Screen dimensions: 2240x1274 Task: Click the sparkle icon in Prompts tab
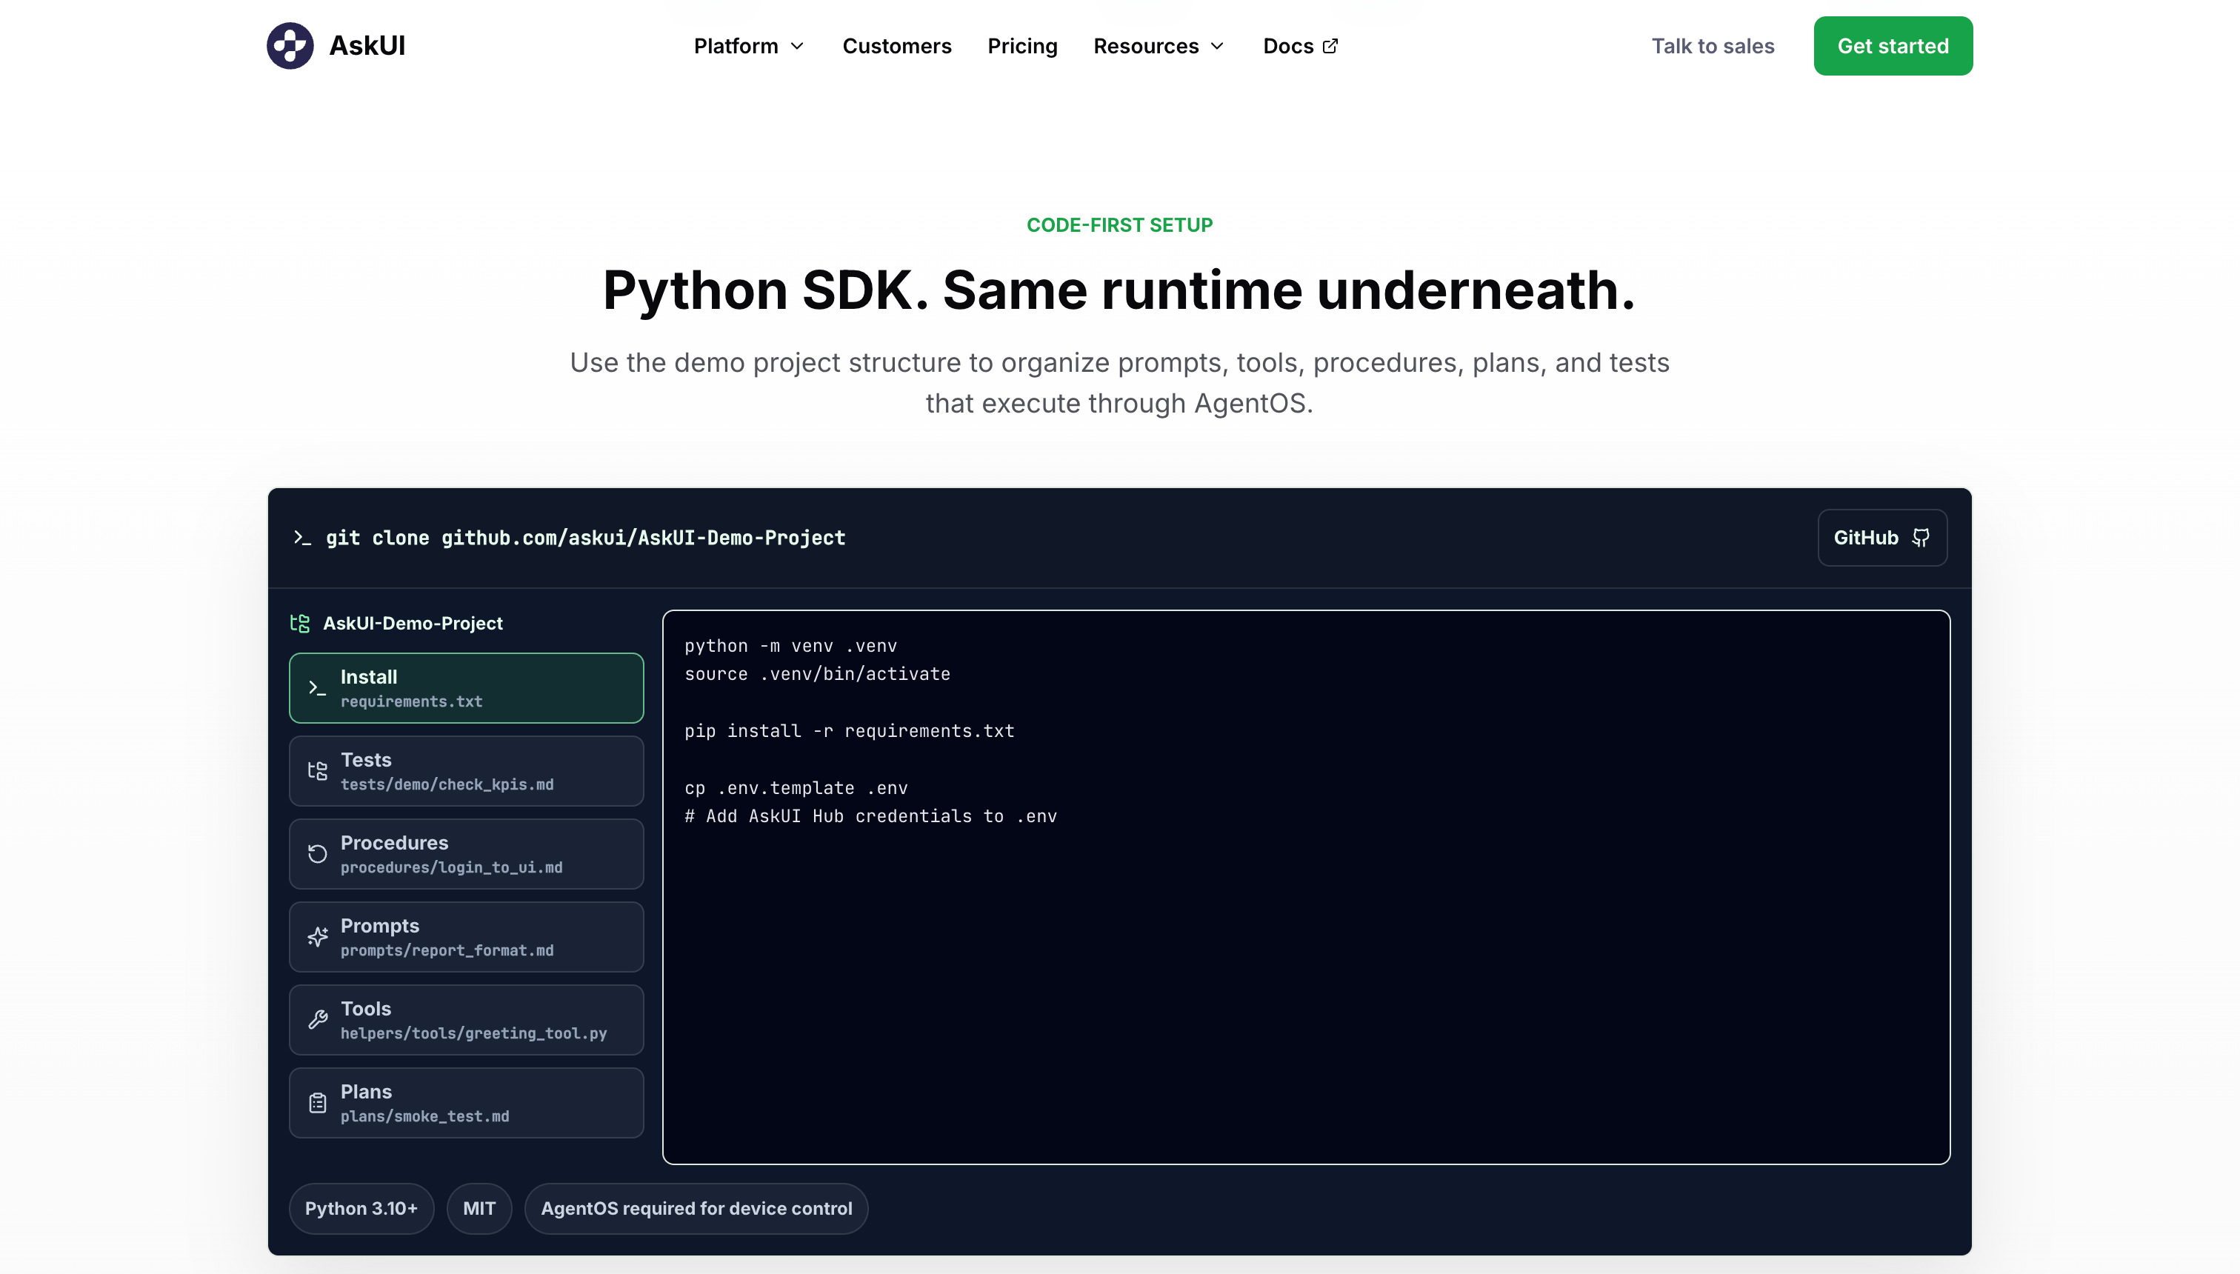(318, 937)
